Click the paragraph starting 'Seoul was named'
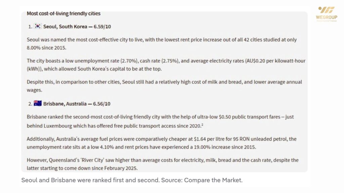The image size is (344, 193). [x=162, y=44]
